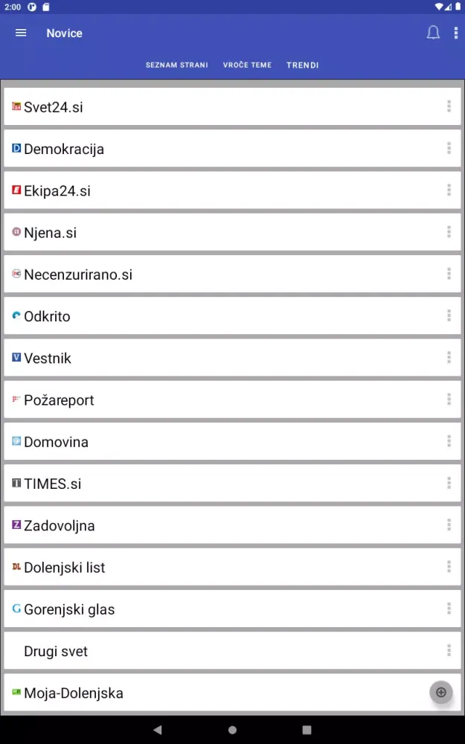The height and width of the screenshot is (744, 465).
Task: Open the hamburger navigation menu
Action: (21, 33)
